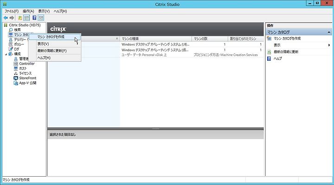This screenshot has width=334, height=185.
Task: Click sort arrow on first column header
Action: point(117,39)
